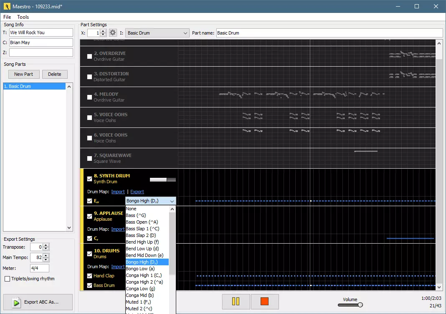Pause playback with the pause button
The width and height of the screenshot is (446, 314).
pos(236,302)
